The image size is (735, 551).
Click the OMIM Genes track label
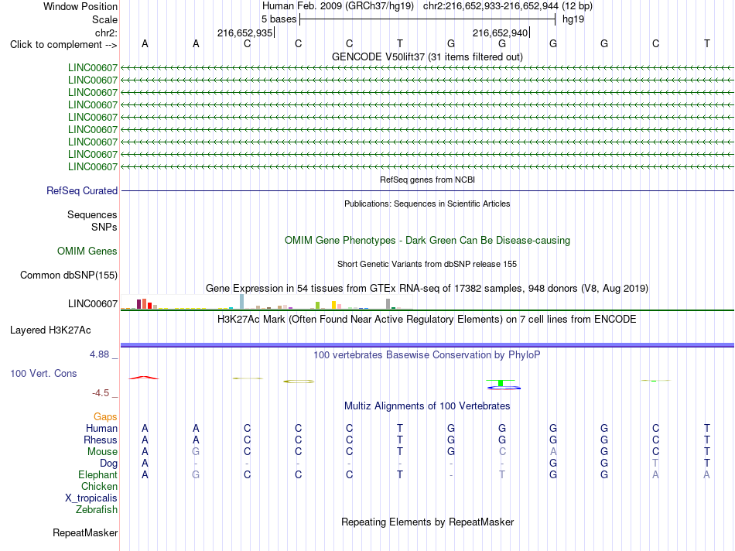pyautogui.click(x=87, y=251)
